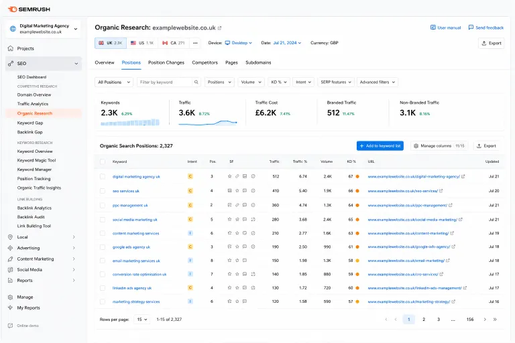Click the Reports document icon
This screenshot has width=515, height=343.
[11, 280]
